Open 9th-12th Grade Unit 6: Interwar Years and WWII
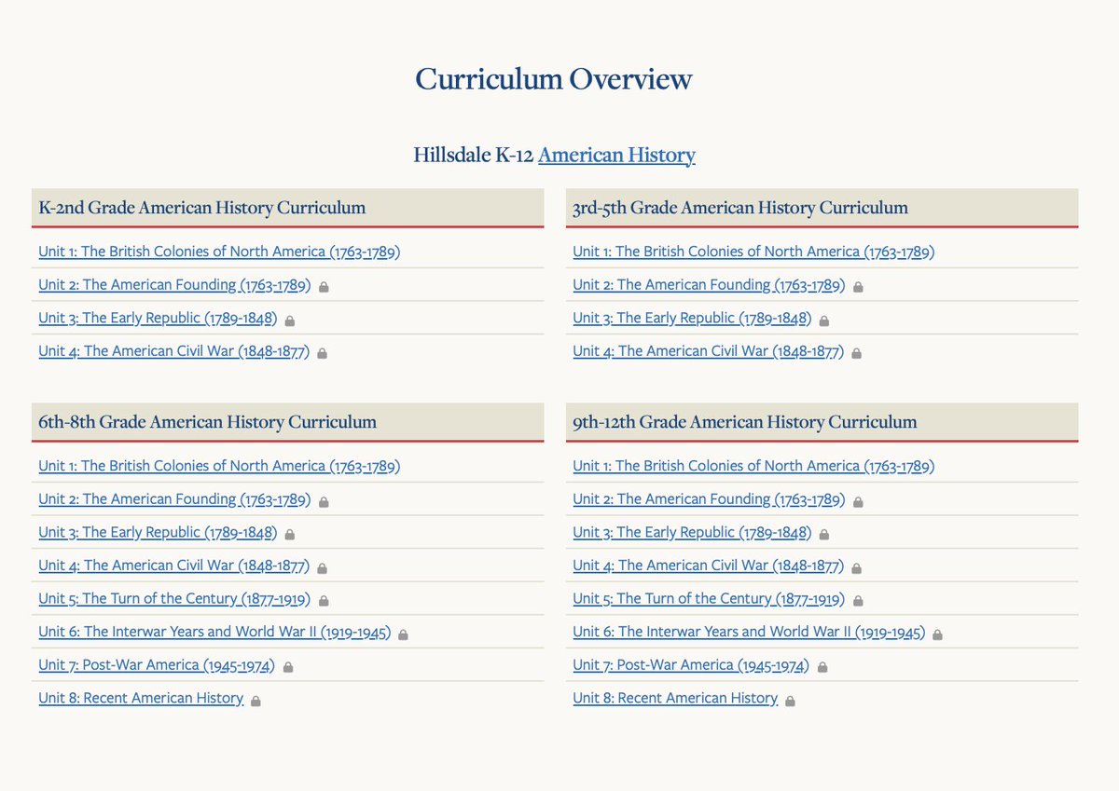The image size is (1119, 791). click(749, 632)
